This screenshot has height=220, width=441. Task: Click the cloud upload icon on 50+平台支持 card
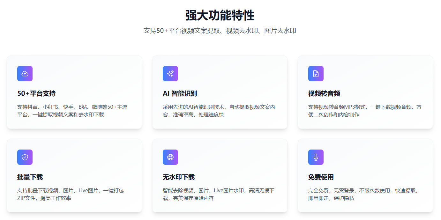click(25, 74)
